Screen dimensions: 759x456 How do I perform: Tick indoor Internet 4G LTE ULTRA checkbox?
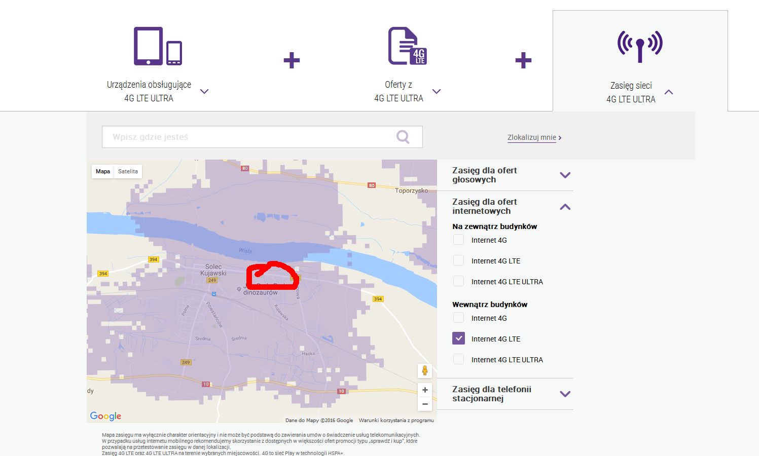point(458,359)
